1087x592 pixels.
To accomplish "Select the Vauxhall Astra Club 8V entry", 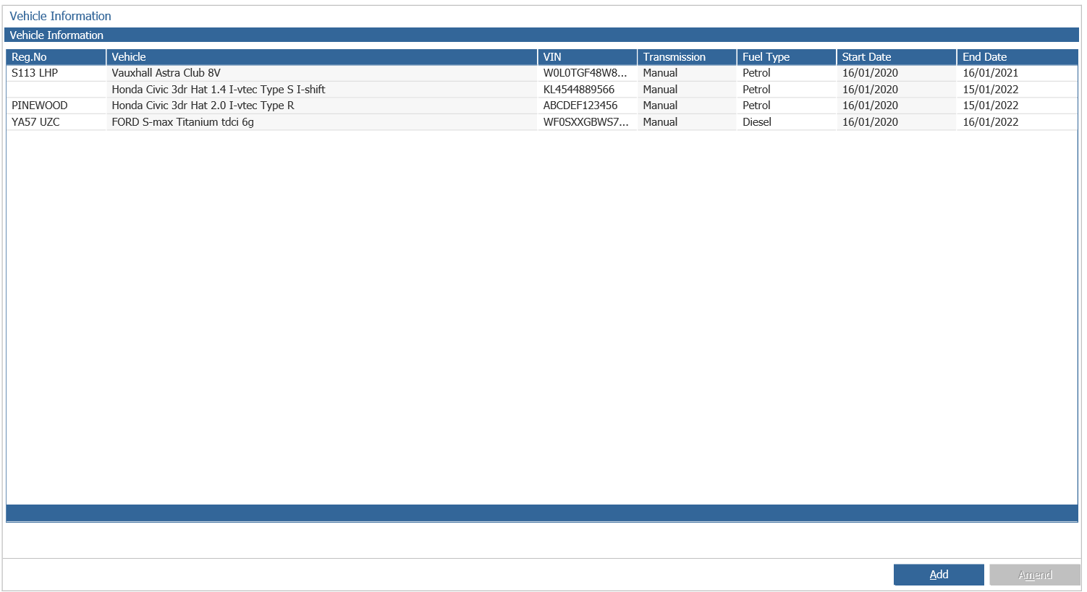I will click(x=166, y=73).
